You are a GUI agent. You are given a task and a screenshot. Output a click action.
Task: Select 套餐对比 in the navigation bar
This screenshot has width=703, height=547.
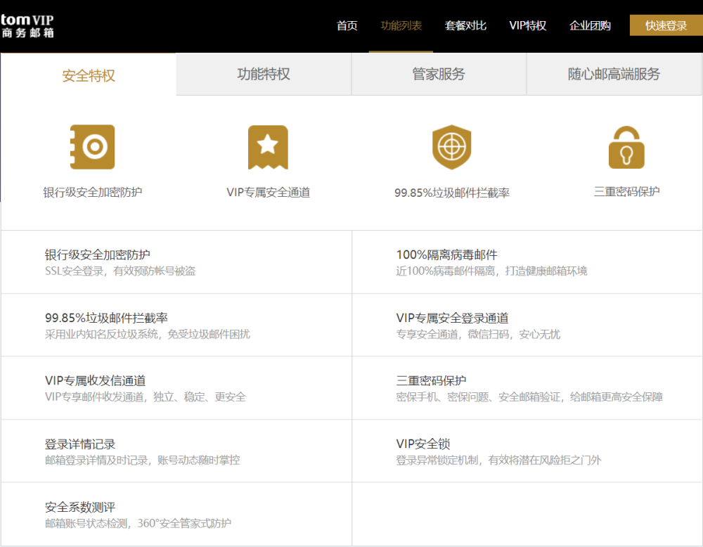pos(465,25)
